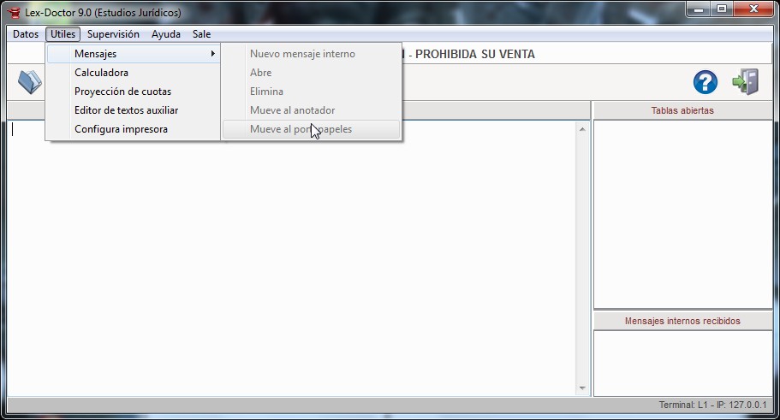Click the exit door icon
Image resolution: width=780 pixels, height=420 pixels.
point(746,82)
